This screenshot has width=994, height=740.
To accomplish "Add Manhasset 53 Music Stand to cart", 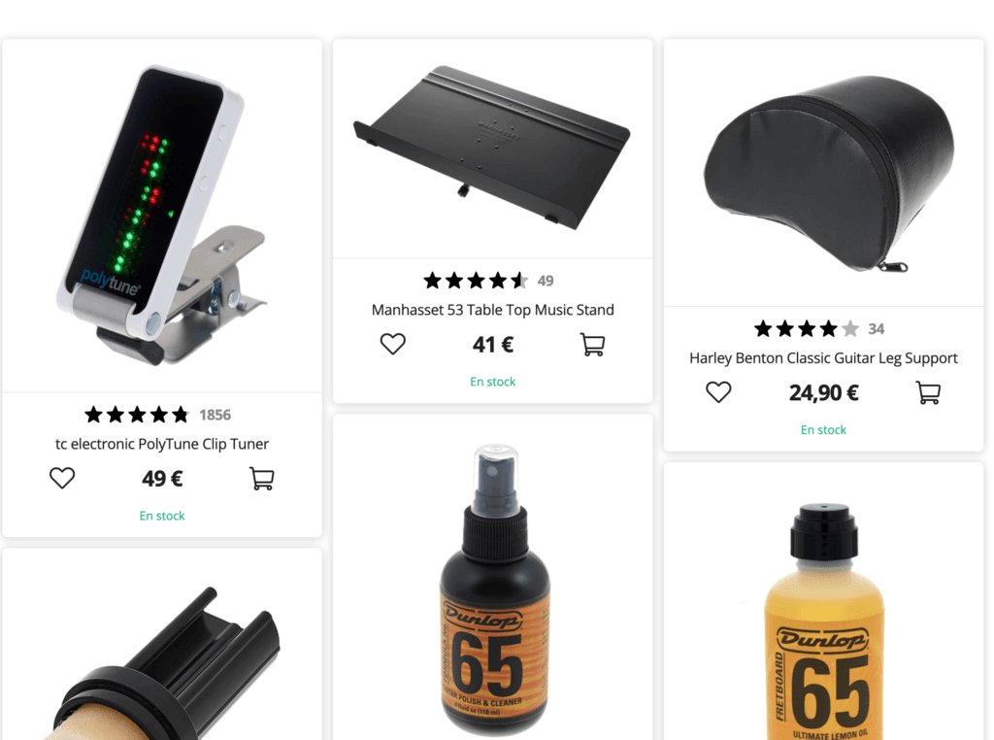I will coord(593,345).
